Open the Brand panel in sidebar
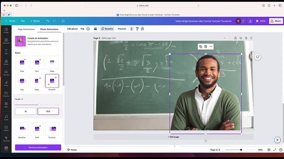Image resolution: width=284 pixels, height=159 pixels. coord(6,62)
